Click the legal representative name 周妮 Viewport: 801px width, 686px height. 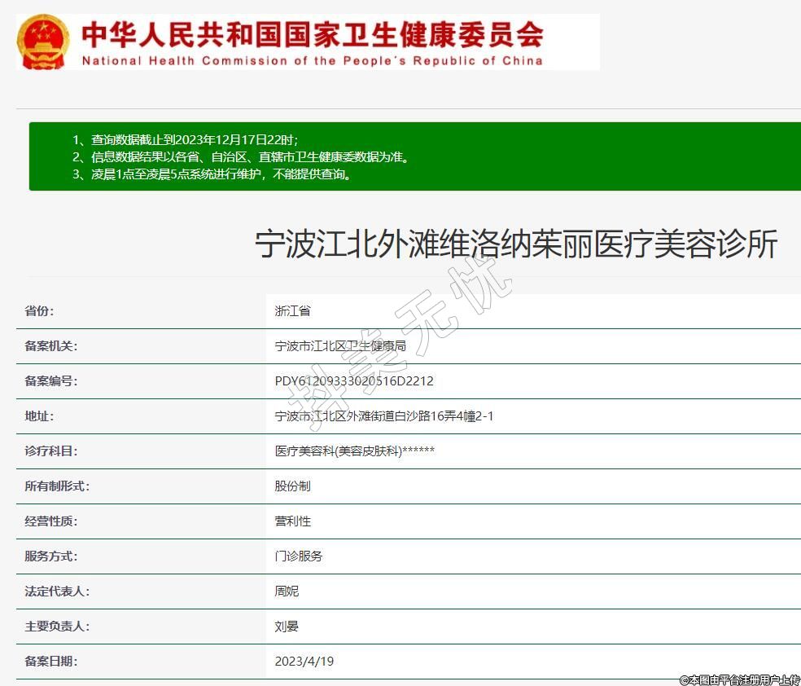tap(287, 591)
